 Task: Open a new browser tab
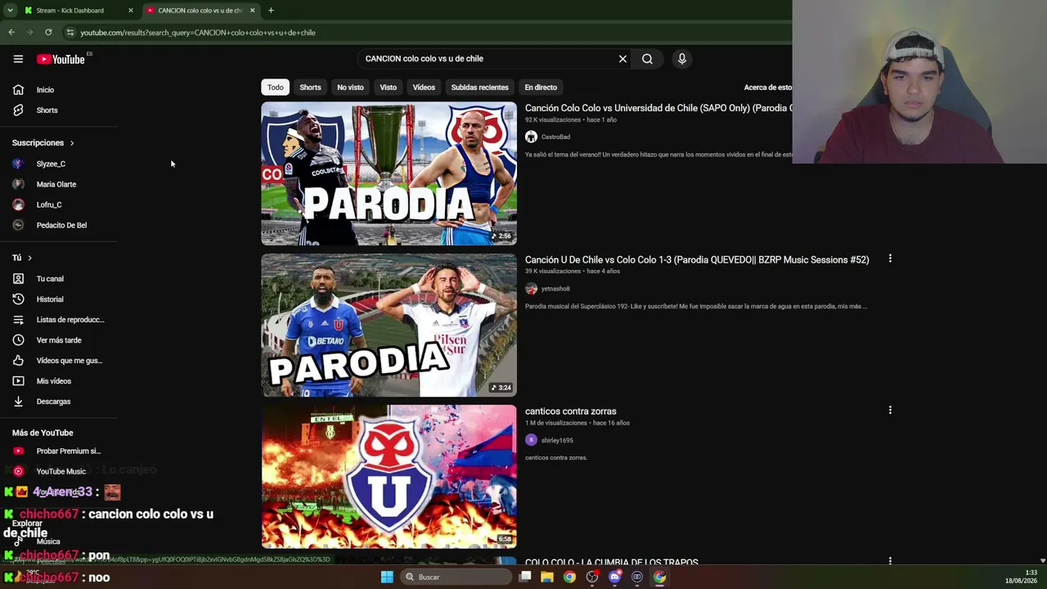(x=271, y=11)
